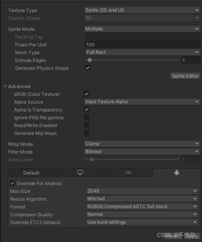Open the Filter Mode Bilinear dropdown
The width and height of the screenshot is (202, 242).
click(142, 152)
